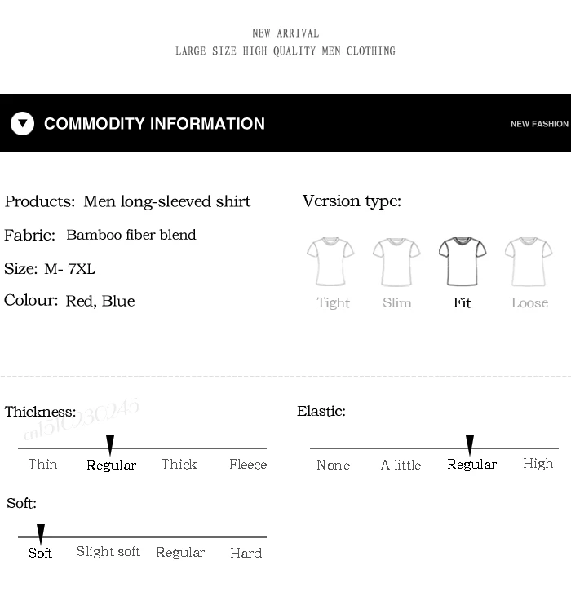The width and height of the screenshot is (571, 609).
Task: Choose the Thick thickness label
Action: point(179,464)
